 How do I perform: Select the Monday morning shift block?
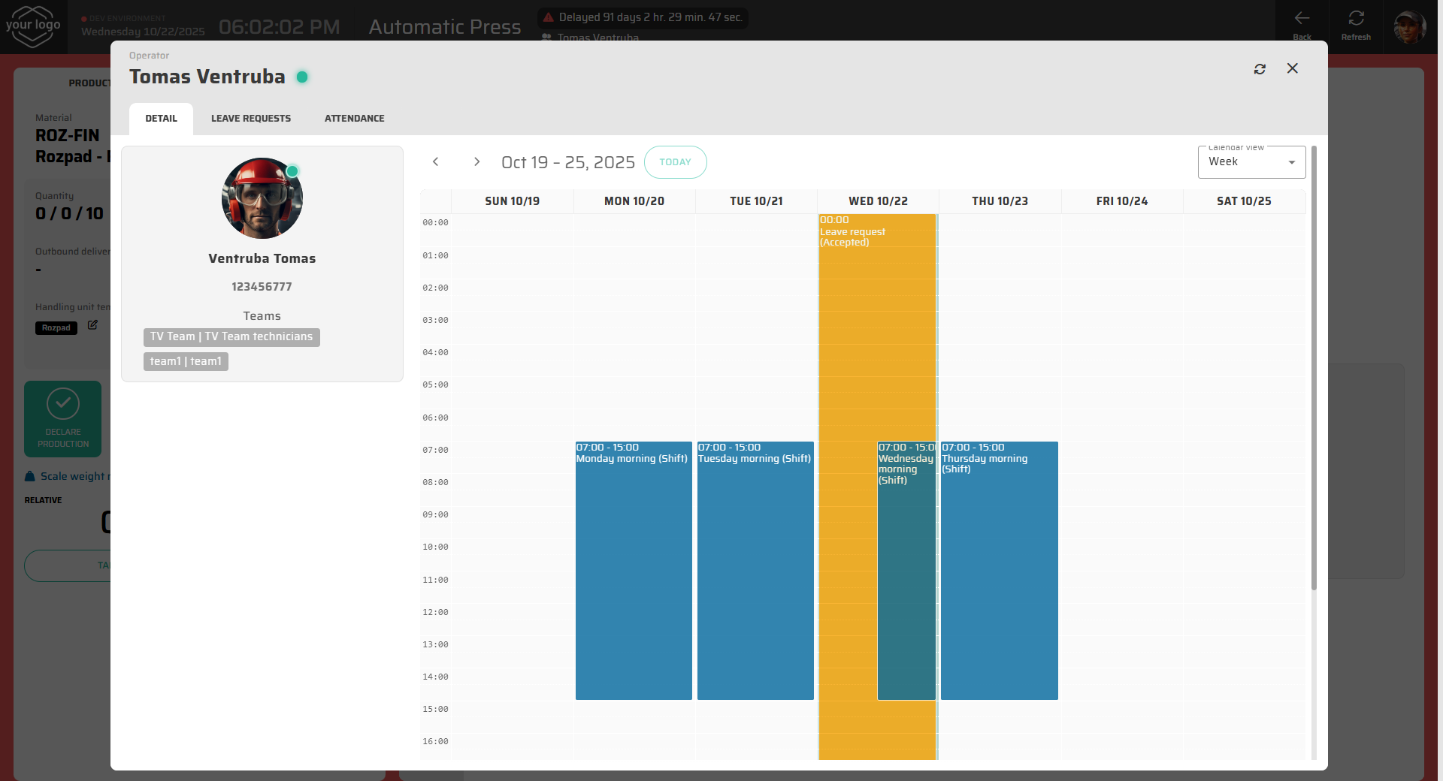tap(634, 571)
